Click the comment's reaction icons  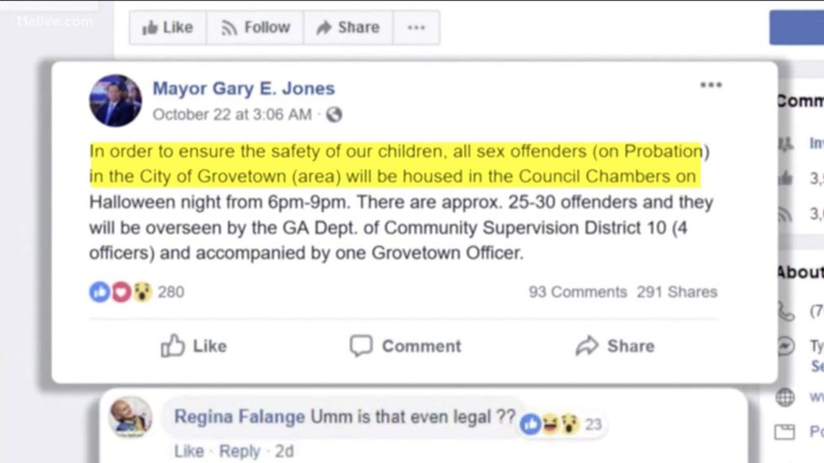pyautogui.click(x=550, y=424)
